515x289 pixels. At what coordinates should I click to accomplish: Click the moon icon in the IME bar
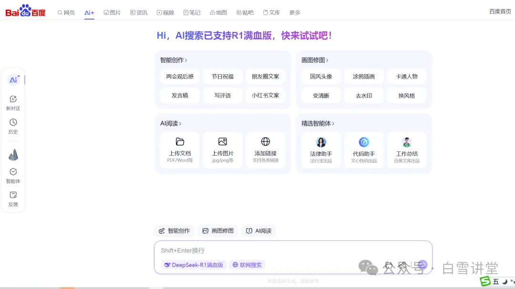pos(505,282)
